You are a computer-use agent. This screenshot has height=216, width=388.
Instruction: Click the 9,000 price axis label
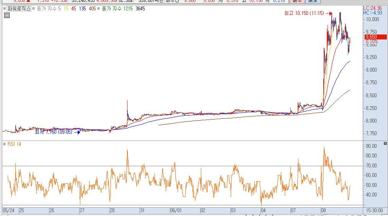coord(371,70)
